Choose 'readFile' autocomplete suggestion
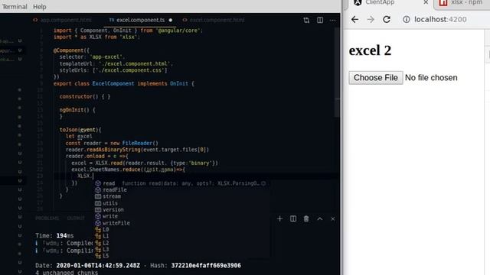This screenshot has height=275, width=490. (182, 190)
